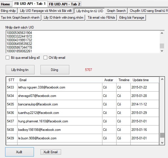The height and width of the screenshot is (158, 168).
Task: Click the Email column header
Action: [x=60, y=80]
